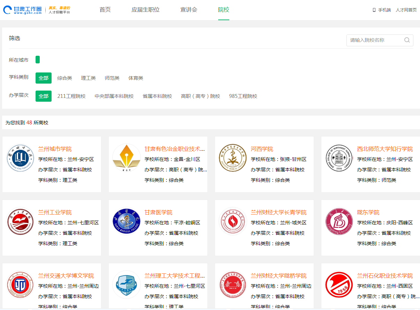Open 兰州交通大学博文学院 logo thumbnail

click(21, 285)
